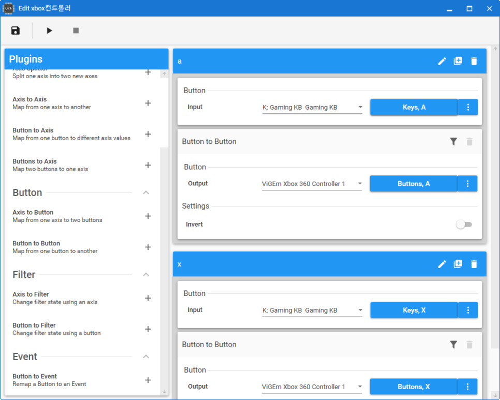Viewport: 500px width, 400px height.
Task: Click the app icon in the title bar
Action: (9, 8)
